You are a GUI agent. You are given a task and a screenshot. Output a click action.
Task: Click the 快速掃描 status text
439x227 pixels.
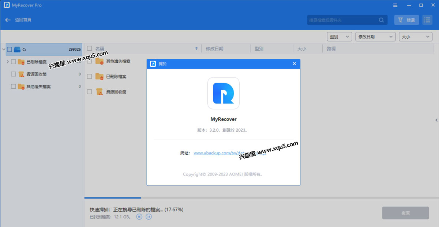point(136,209)
